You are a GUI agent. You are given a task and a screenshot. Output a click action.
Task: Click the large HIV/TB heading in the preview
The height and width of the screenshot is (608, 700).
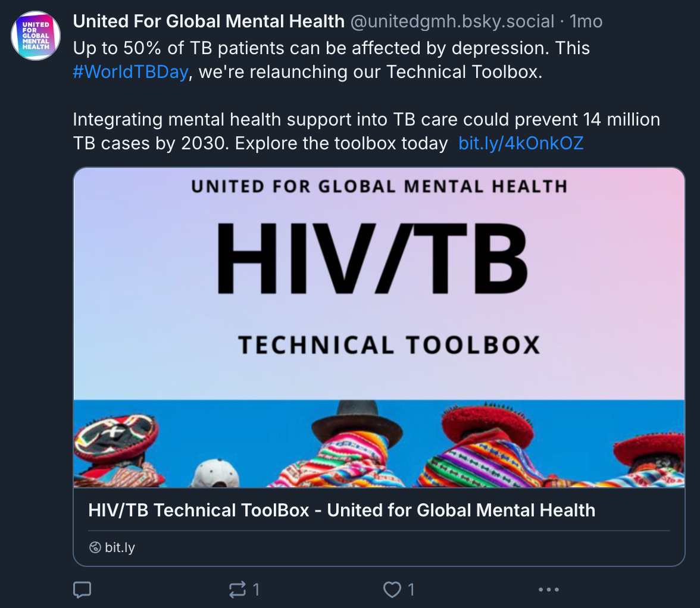(373, 259)
